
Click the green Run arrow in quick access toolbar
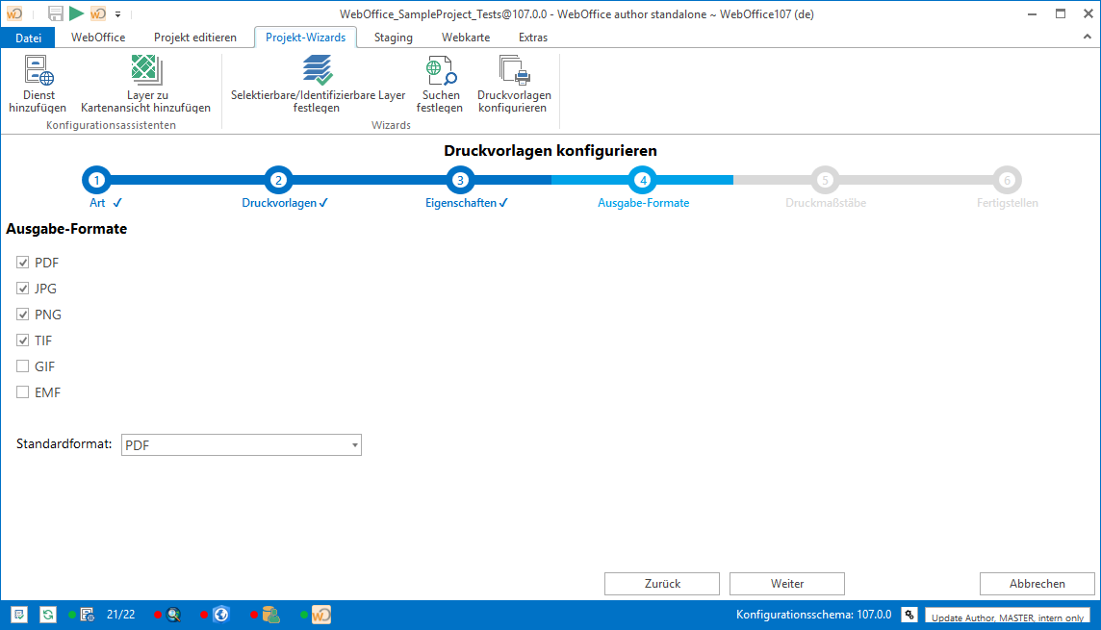pos(75,13)
